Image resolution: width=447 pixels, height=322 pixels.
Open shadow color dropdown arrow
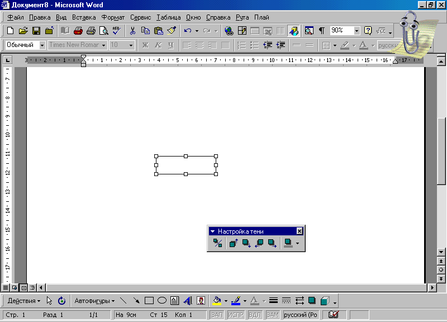(298, 243)
